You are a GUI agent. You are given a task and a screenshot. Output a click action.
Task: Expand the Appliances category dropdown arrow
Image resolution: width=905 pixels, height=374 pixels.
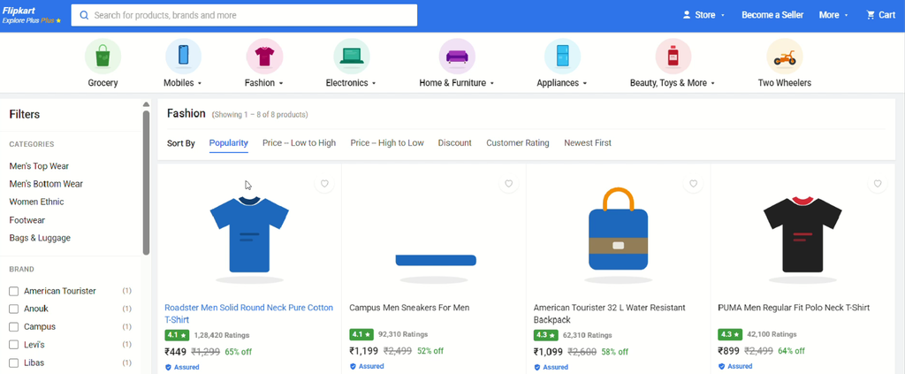[585, 84]
